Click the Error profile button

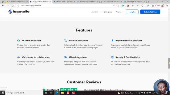[160, 6]
